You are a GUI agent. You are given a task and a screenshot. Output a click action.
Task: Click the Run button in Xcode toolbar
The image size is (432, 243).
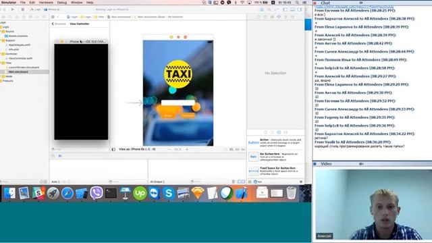click(x=12, y=9)
